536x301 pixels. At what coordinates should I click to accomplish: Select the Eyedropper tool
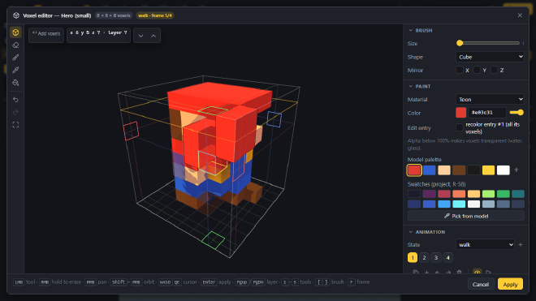pos(15,70)
